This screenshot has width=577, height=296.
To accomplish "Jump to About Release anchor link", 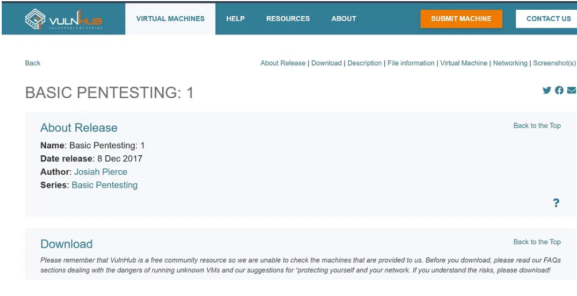I will 283,63.
